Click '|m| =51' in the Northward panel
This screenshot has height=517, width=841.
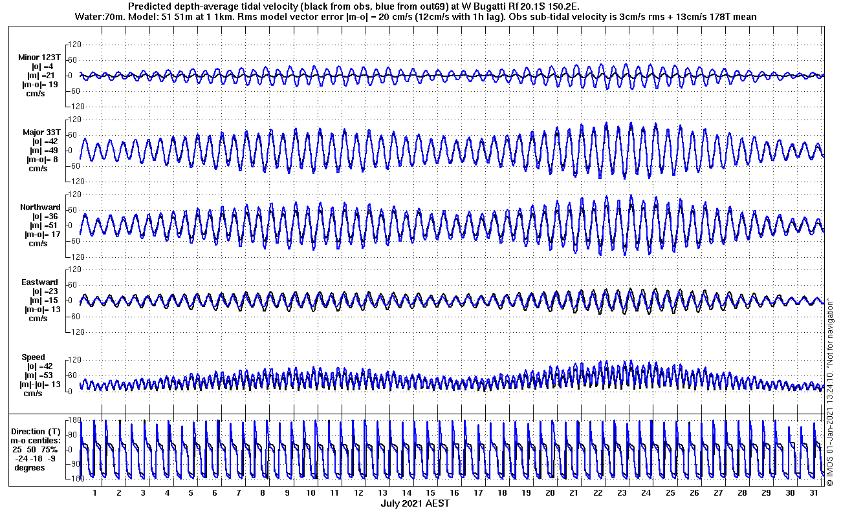click(45, 226)
